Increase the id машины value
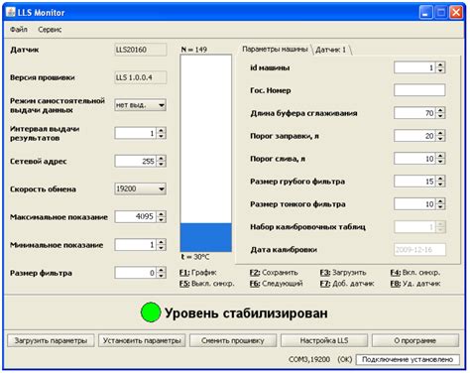The image size is (470, 373). 440,64
